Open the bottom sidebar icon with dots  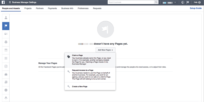tap(6, 98)
